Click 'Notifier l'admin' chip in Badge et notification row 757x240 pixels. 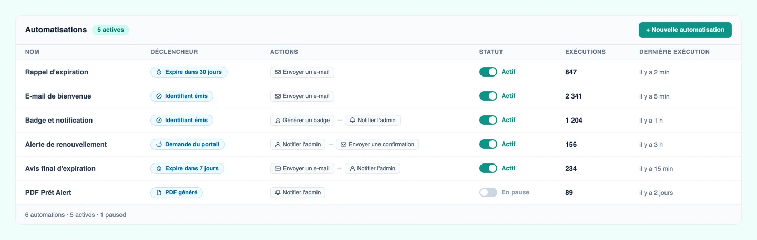pyautogui.click(x=373, y=121)
